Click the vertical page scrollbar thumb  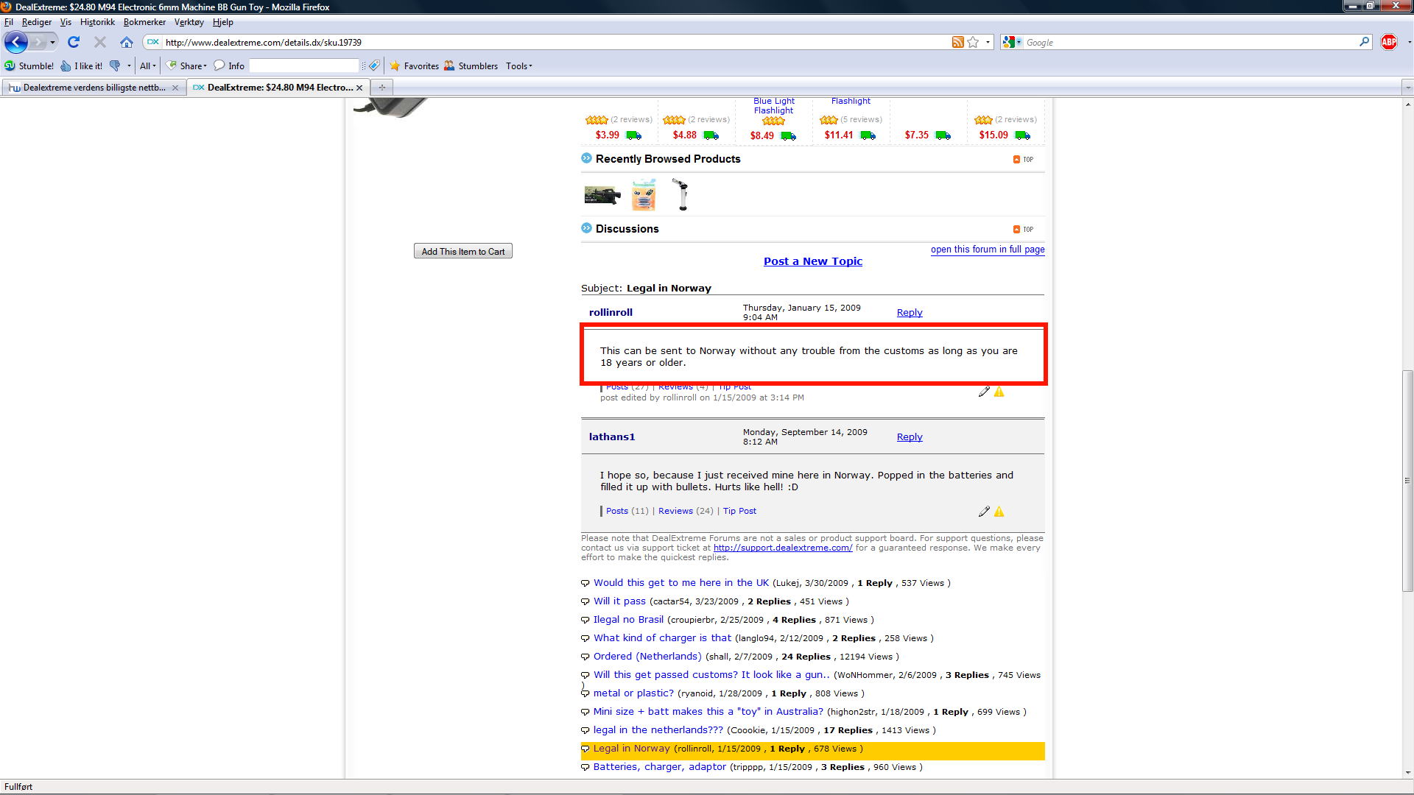coord(1407,480)
